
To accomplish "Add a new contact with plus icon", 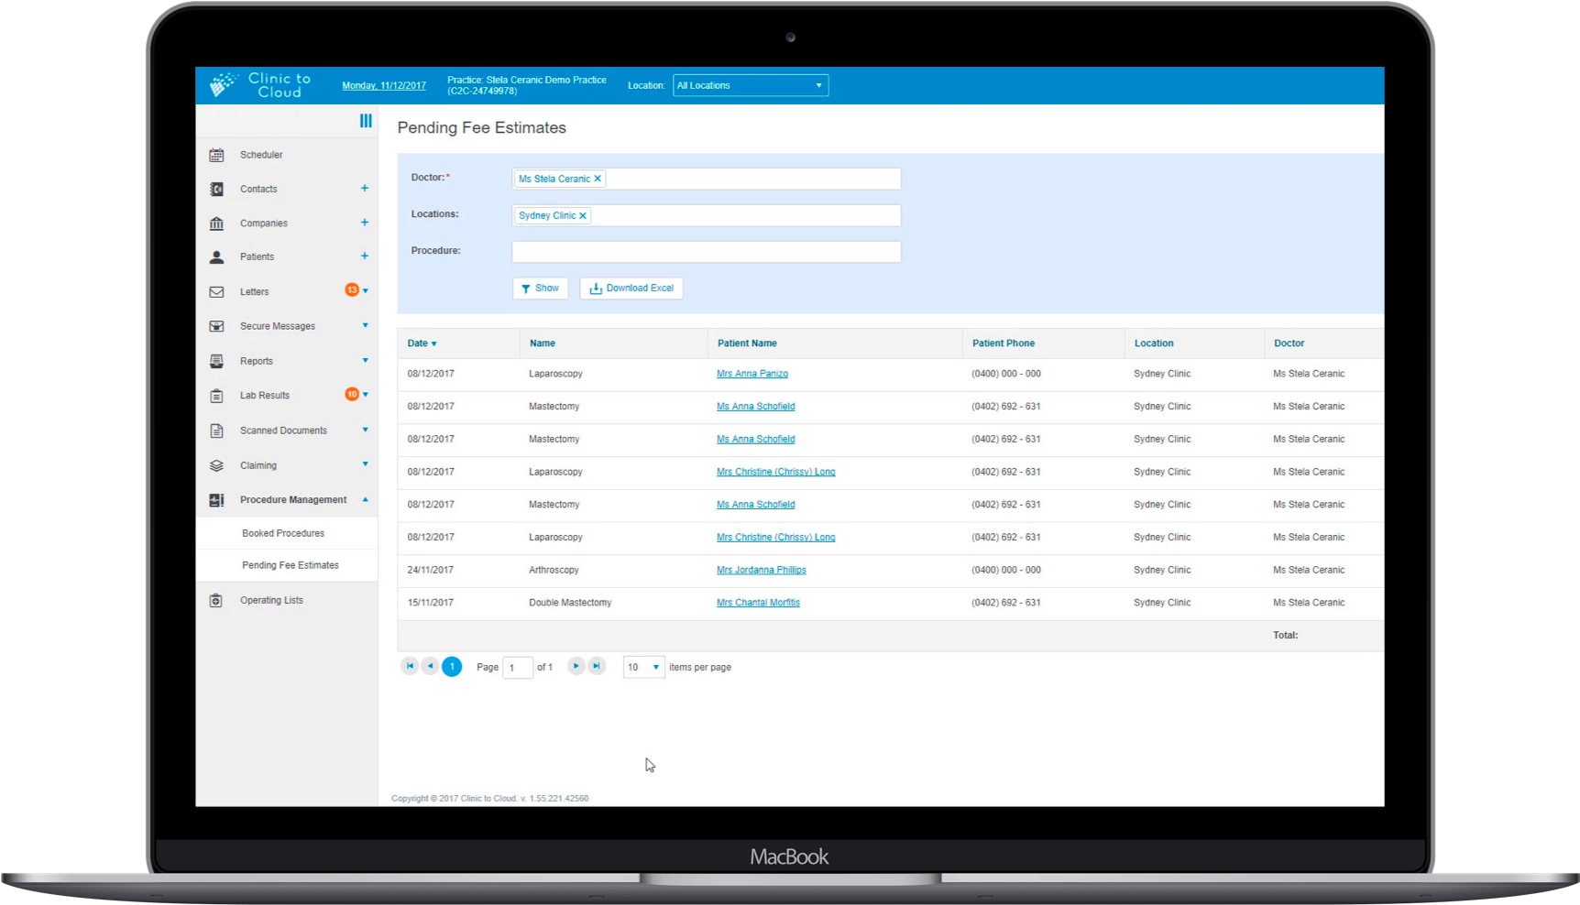I will point(364,189).
